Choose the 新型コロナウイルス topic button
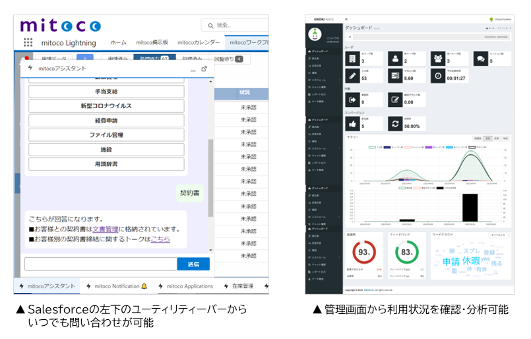Image resolution: width=531 pixels, height=339 pixels. [106, 106]
